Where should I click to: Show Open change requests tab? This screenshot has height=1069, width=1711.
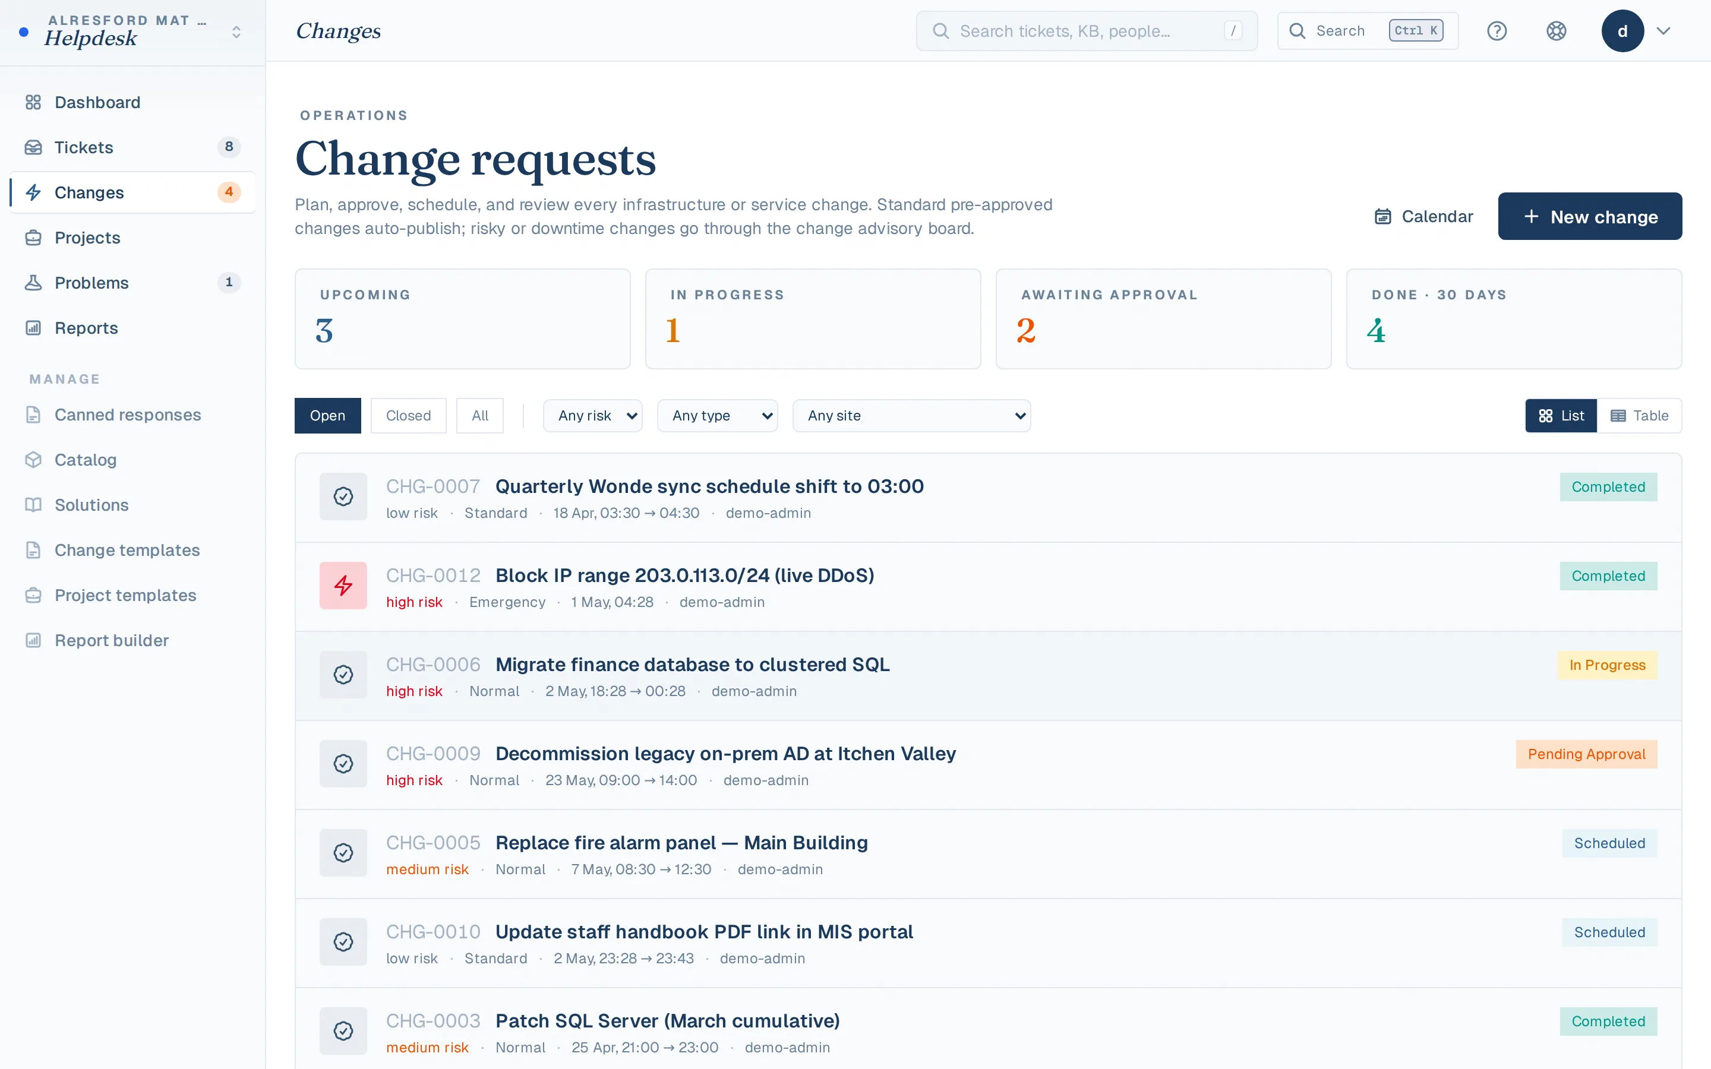327,416
